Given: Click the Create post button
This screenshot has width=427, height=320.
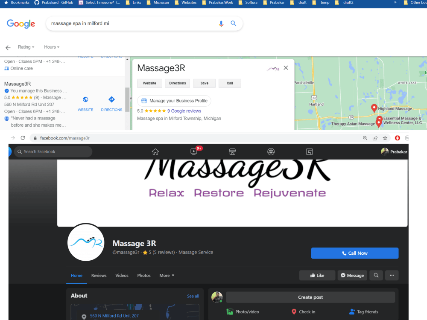Looking at the screenshot, I should click(310, 297).
